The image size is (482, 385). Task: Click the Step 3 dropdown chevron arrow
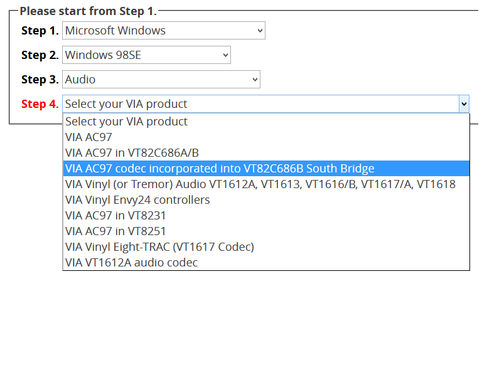(x=255, y=80)
